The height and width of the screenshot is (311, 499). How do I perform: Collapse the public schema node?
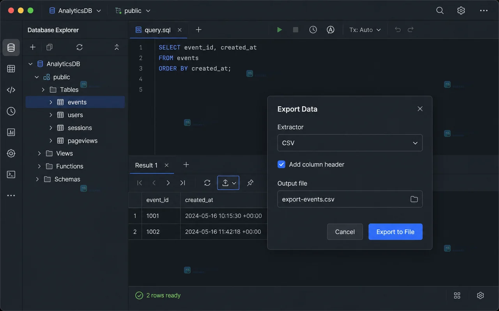pos(37,77)
